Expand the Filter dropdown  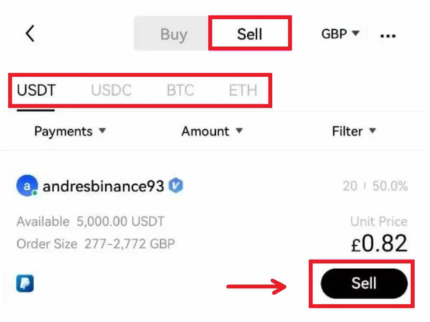click(x=354, y=131)
